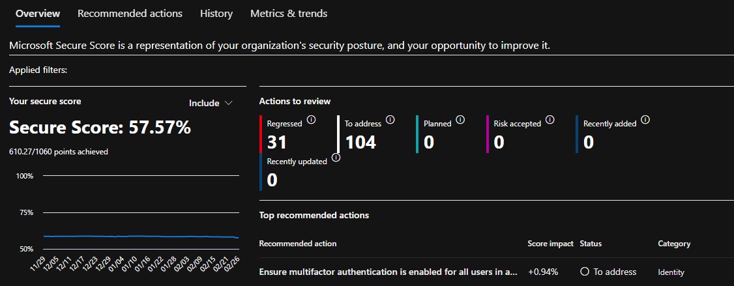The image size is (734, 286).
Task: Switch to the Overview tab
Action: 38,14
